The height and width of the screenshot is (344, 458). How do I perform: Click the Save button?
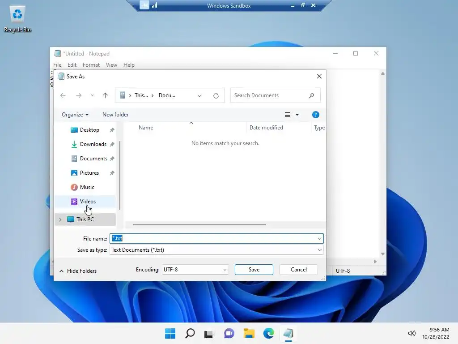(254, 269)
